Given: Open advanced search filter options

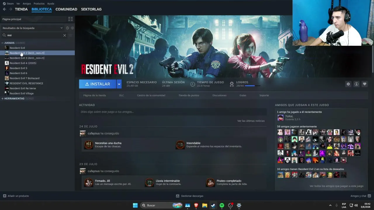Looking at the screenshot, I should [70, 35].
